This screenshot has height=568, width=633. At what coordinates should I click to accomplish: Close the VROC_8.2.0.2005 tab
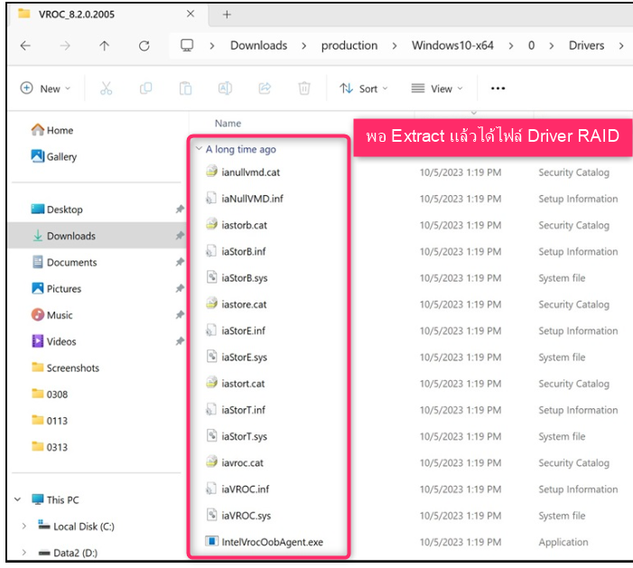[191, 14]
